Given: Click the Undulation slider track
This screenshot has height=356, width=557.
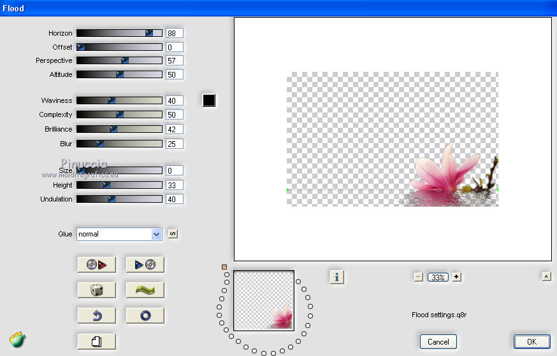Looking at the screenshot, I should 119,199.
